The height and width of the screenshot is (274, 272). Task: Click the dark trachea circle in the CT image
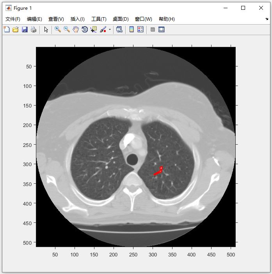132,159
